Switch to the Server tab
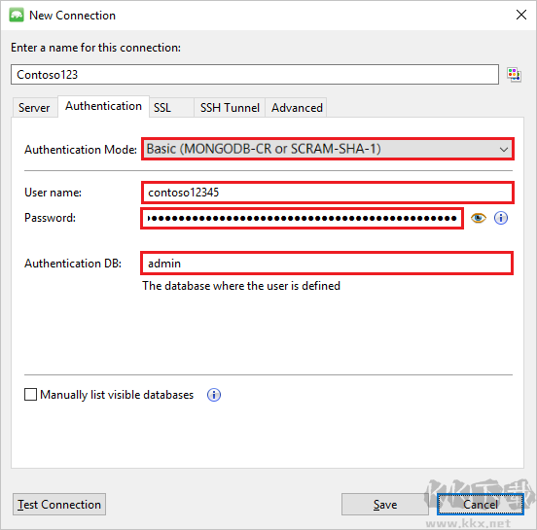The image size is (537, 530). (34, 108)
